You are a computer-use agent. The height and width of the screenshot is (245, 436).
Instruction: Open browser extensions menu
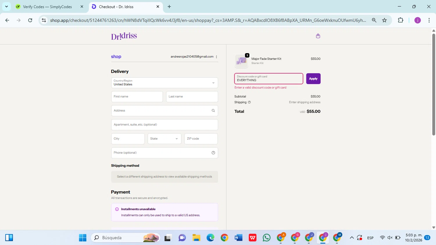401,20
